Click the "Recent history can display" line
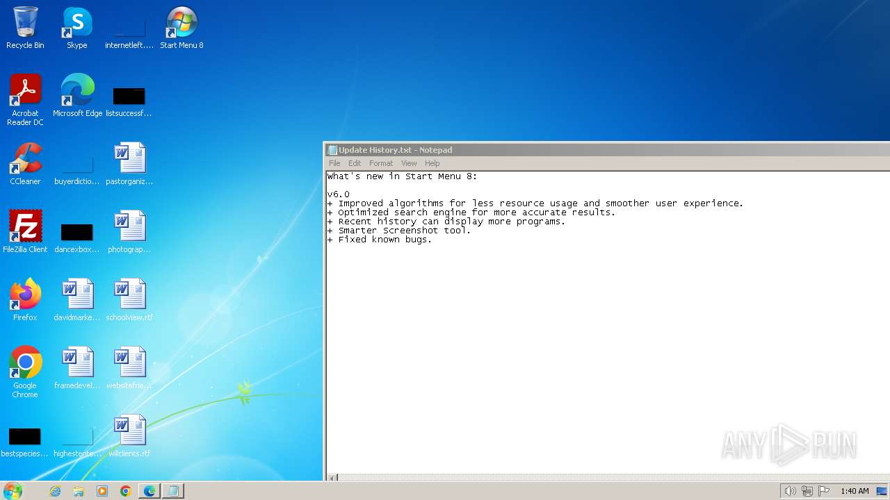This screenshot has width=890, height=500. click(446, 222)
